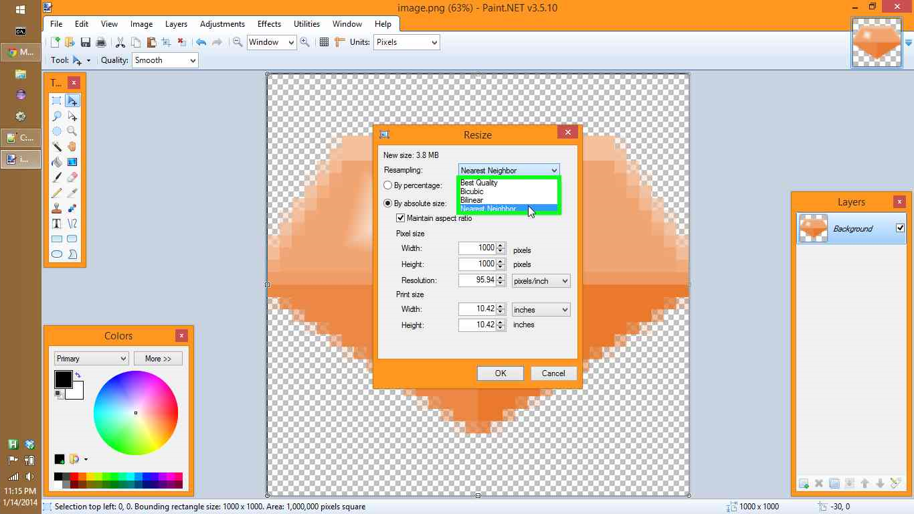Toggle the pixel grid icon
Screen dimensions: 914x514
pyautogui.click(x=324, y=42)
